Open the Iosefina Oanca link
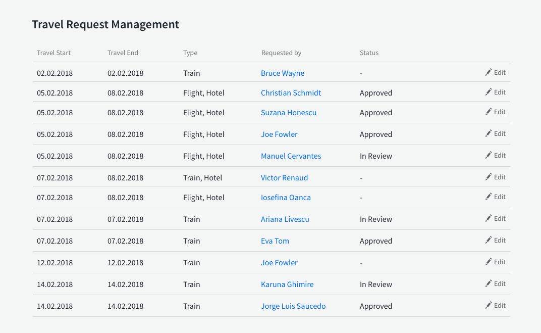Image resolution: width=541 pixels, height=333 pixels. (x=286, y=197)
